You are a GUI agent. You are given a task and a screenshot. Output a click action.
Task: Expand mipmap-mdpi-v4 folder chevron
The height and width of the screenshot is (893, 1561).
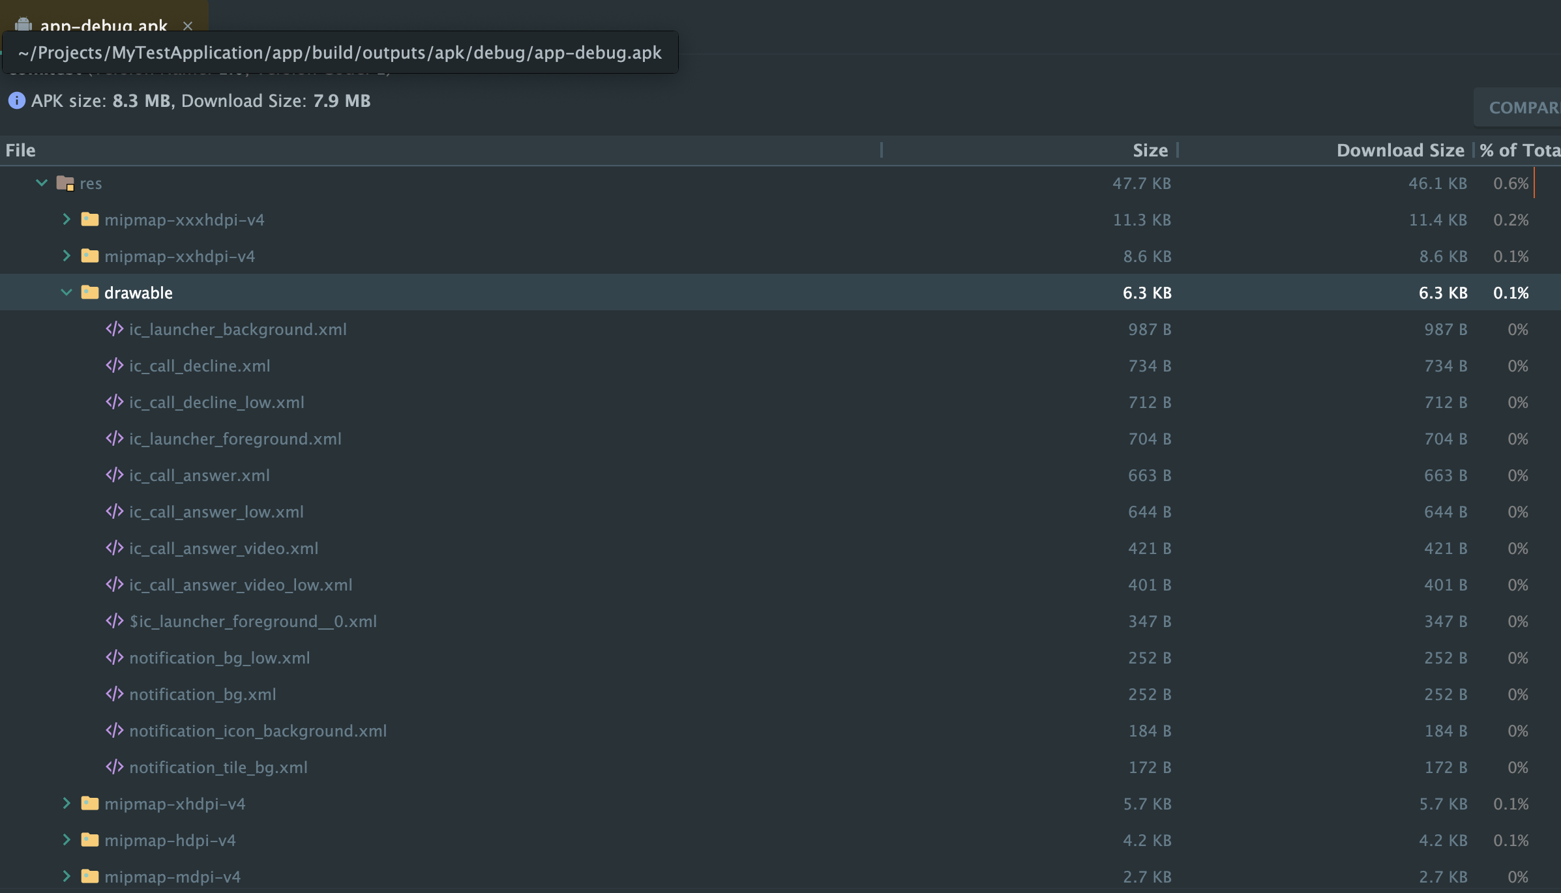pos(66,876)
